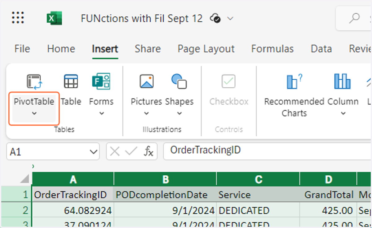Open Recommended Charts
372x228 pixels.
point(294,95)
